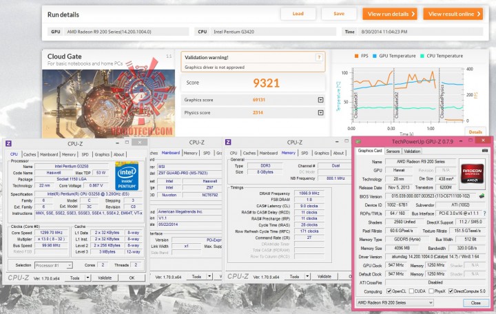This screenshot has width=496, height=314.
Task: Click the GPU-Z screenshot camera icon
Action: click(x=484, y=151)
